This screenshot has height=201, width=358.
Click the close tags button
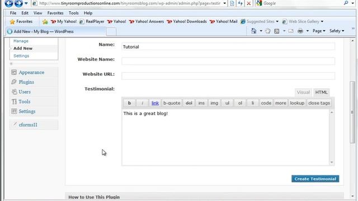319,103
